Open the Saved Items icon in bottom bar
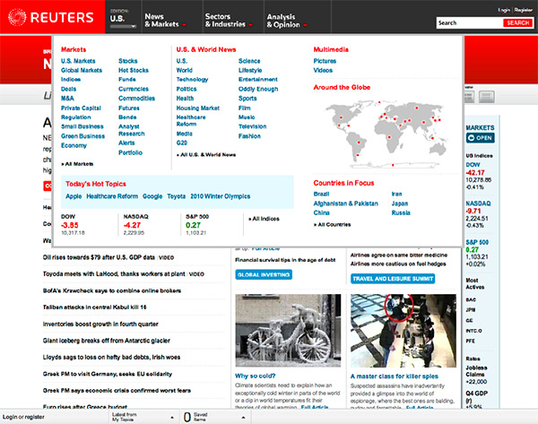 click(187, 416)
